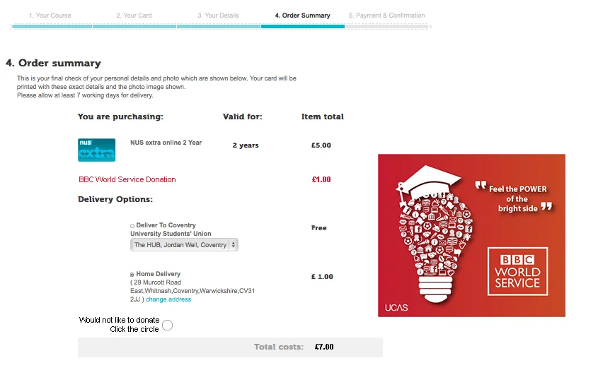The width and height of the screenshot is (598, 370).
Task: Open the 5. Payment & Confirmation step
Action: [x=386, y=16]
